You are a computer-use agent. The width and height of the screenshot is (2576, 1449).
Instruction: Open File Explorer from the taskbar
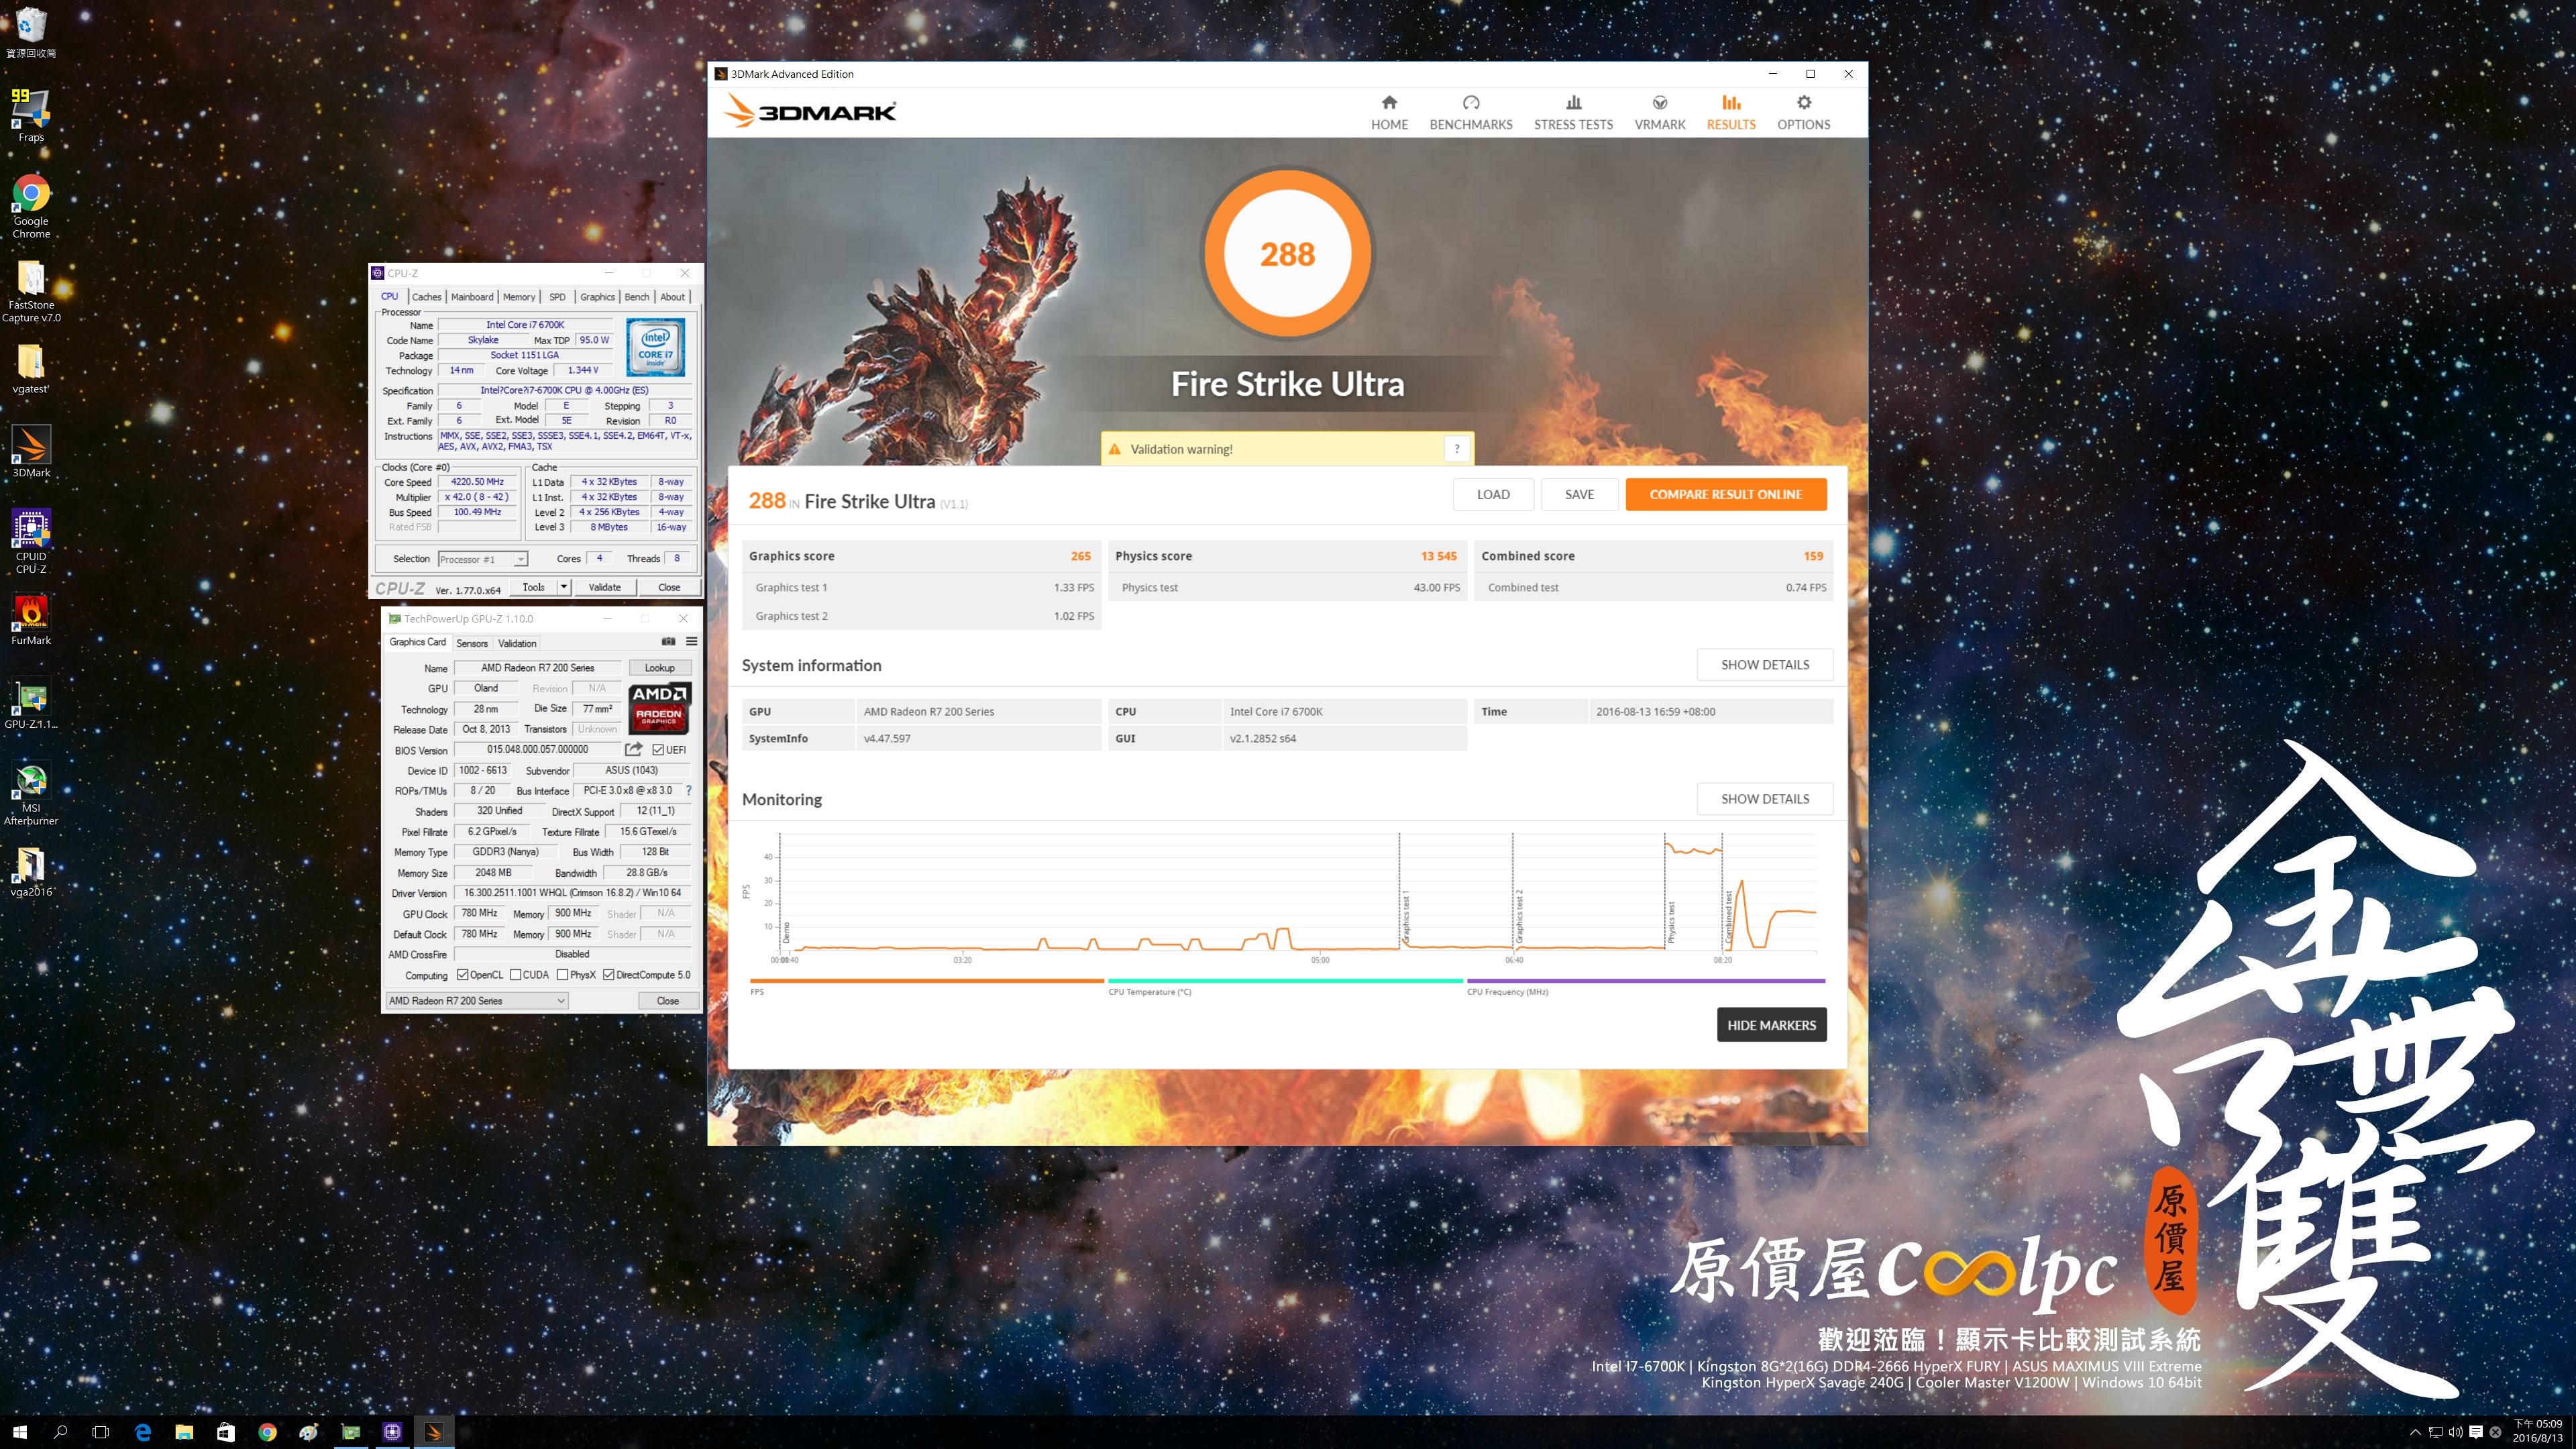pos(184,1432)
